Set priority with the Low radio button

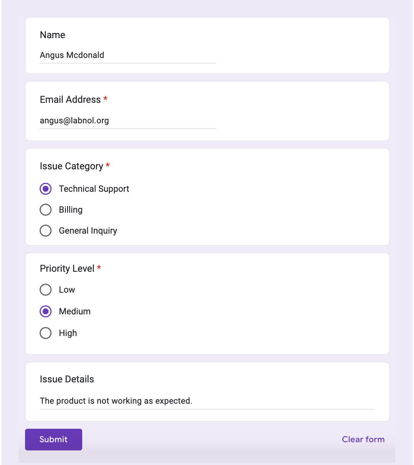tap(46, 290)
